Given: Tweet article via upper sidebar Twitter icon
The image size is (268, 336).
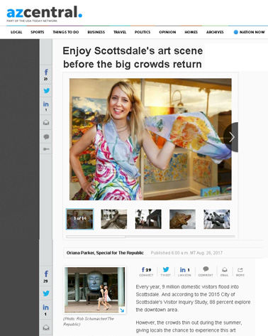Looking at the screenshot, I should (46, 90).
